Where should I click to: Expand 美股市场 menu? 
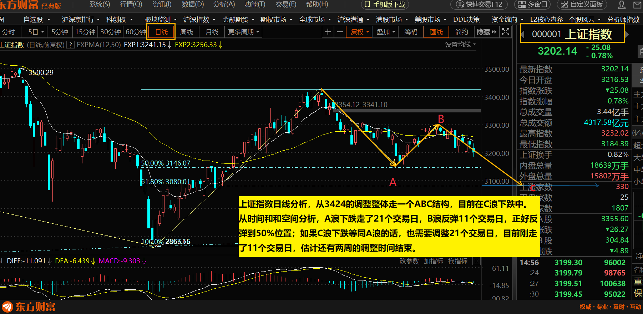pos(430,20)
